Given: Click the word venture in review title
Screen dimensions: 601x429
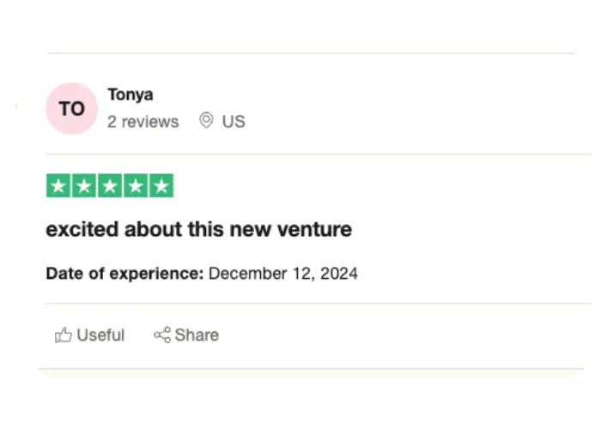Looking at the screenshot, I should click(314, 230).
